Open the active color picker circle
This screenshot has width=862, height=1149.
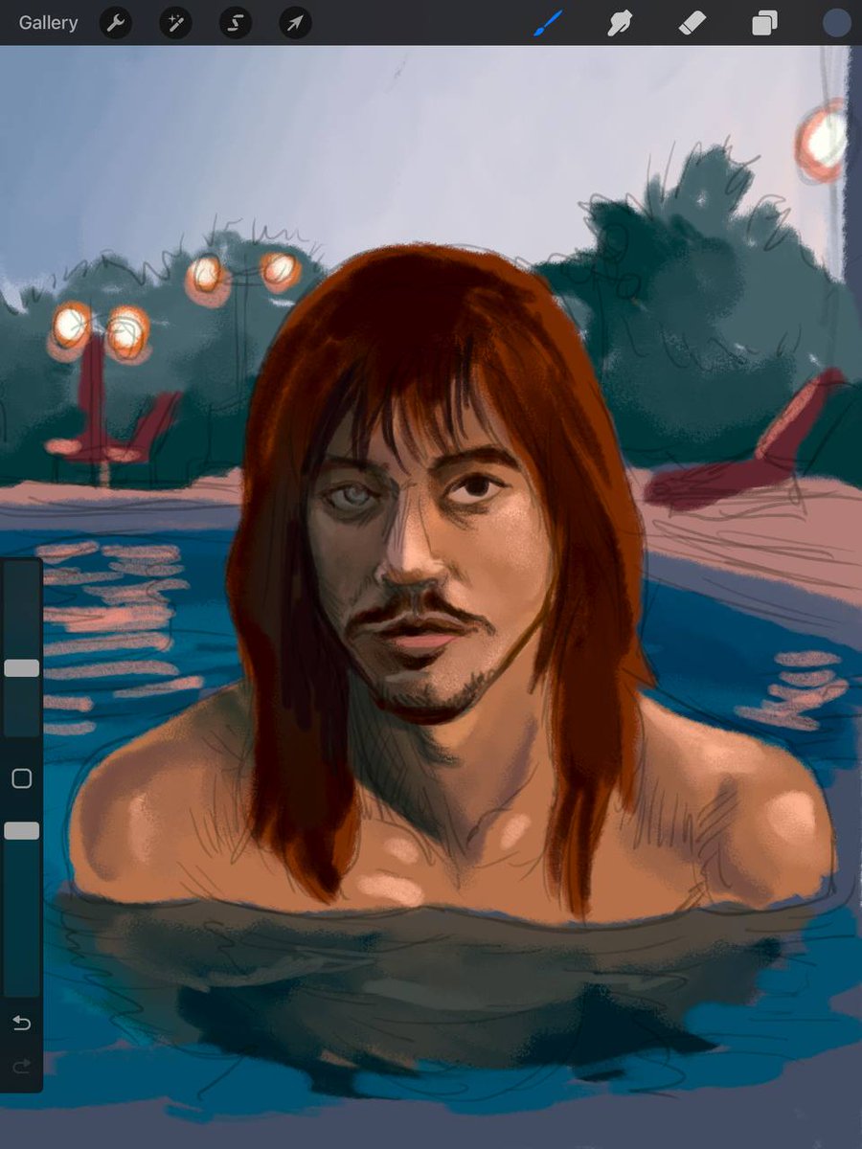(x=837, y=23)
